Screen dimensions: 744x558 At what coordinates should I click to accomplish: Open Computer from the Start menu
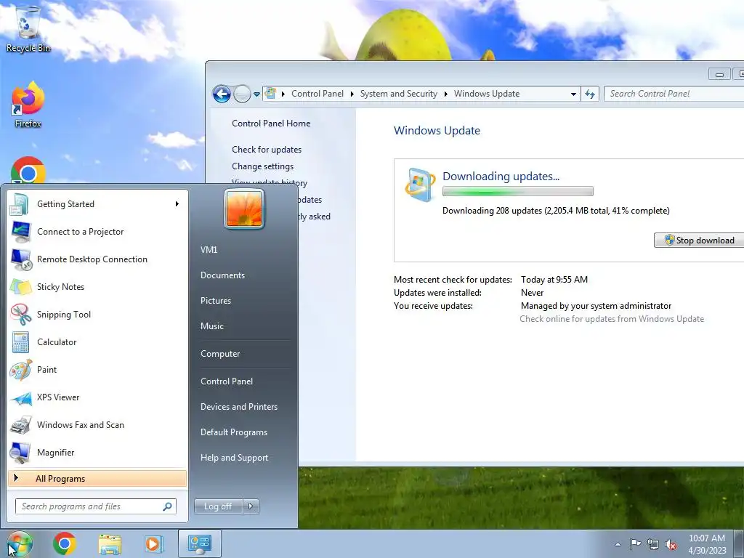[220, 354]
